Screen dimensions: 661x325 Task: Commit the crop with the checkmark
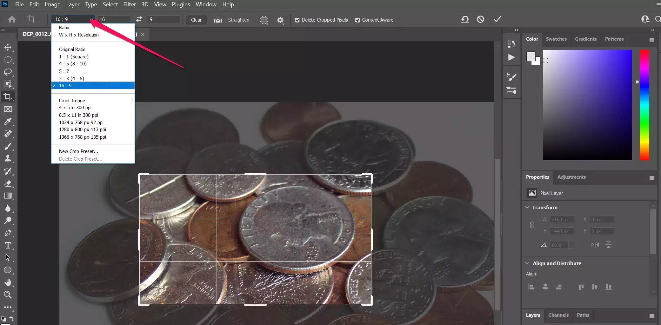click(x=497, y=19)
